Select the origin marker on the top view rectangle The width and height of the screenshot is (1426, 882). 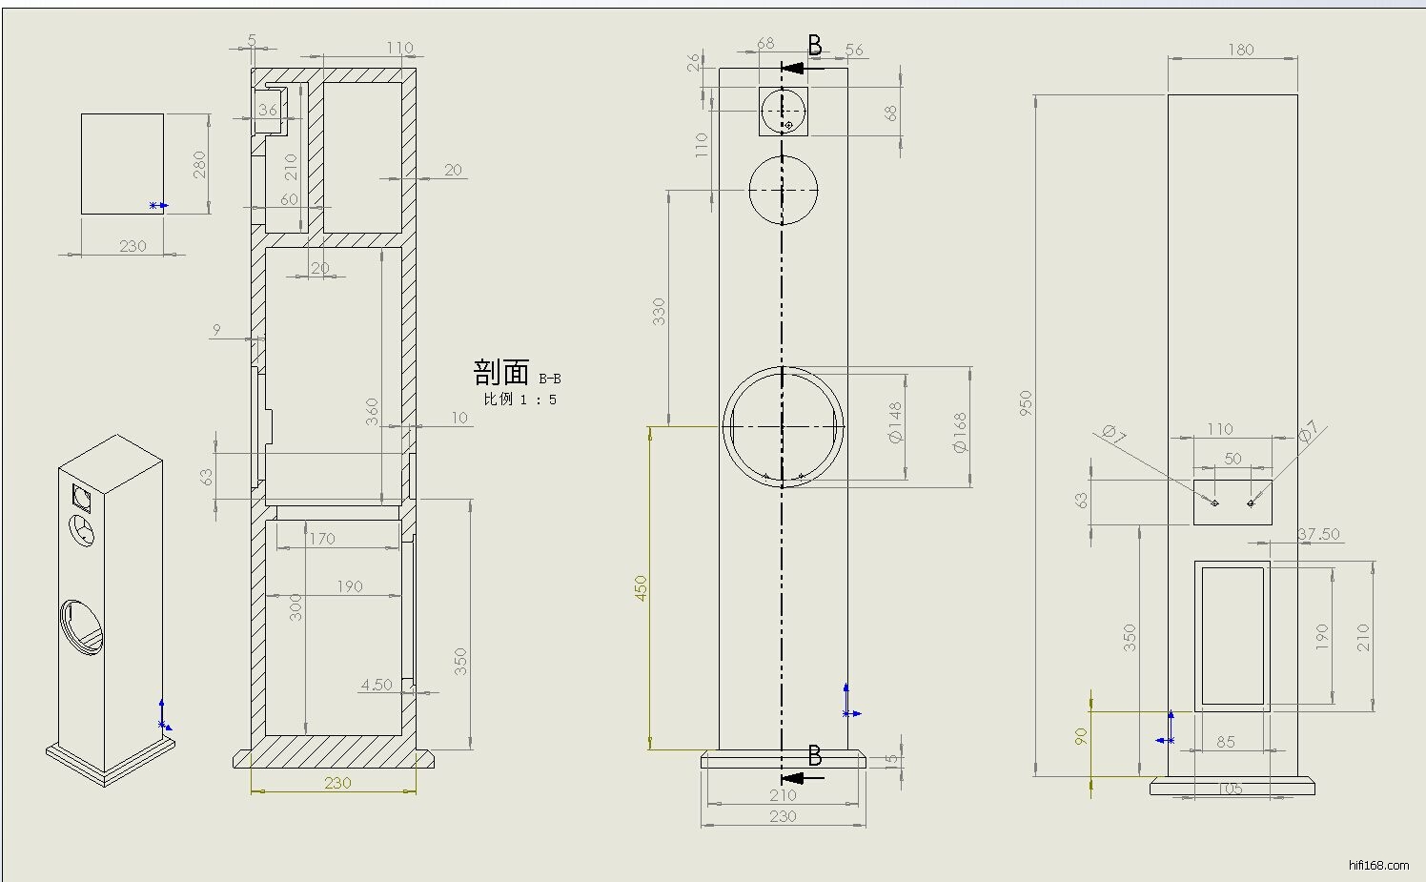click(x=157, y=205)
